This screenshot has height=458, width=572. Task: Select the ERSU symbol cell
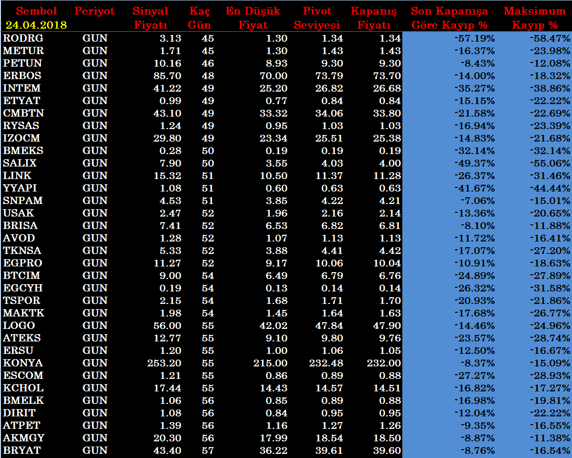(x=18, y=350)
